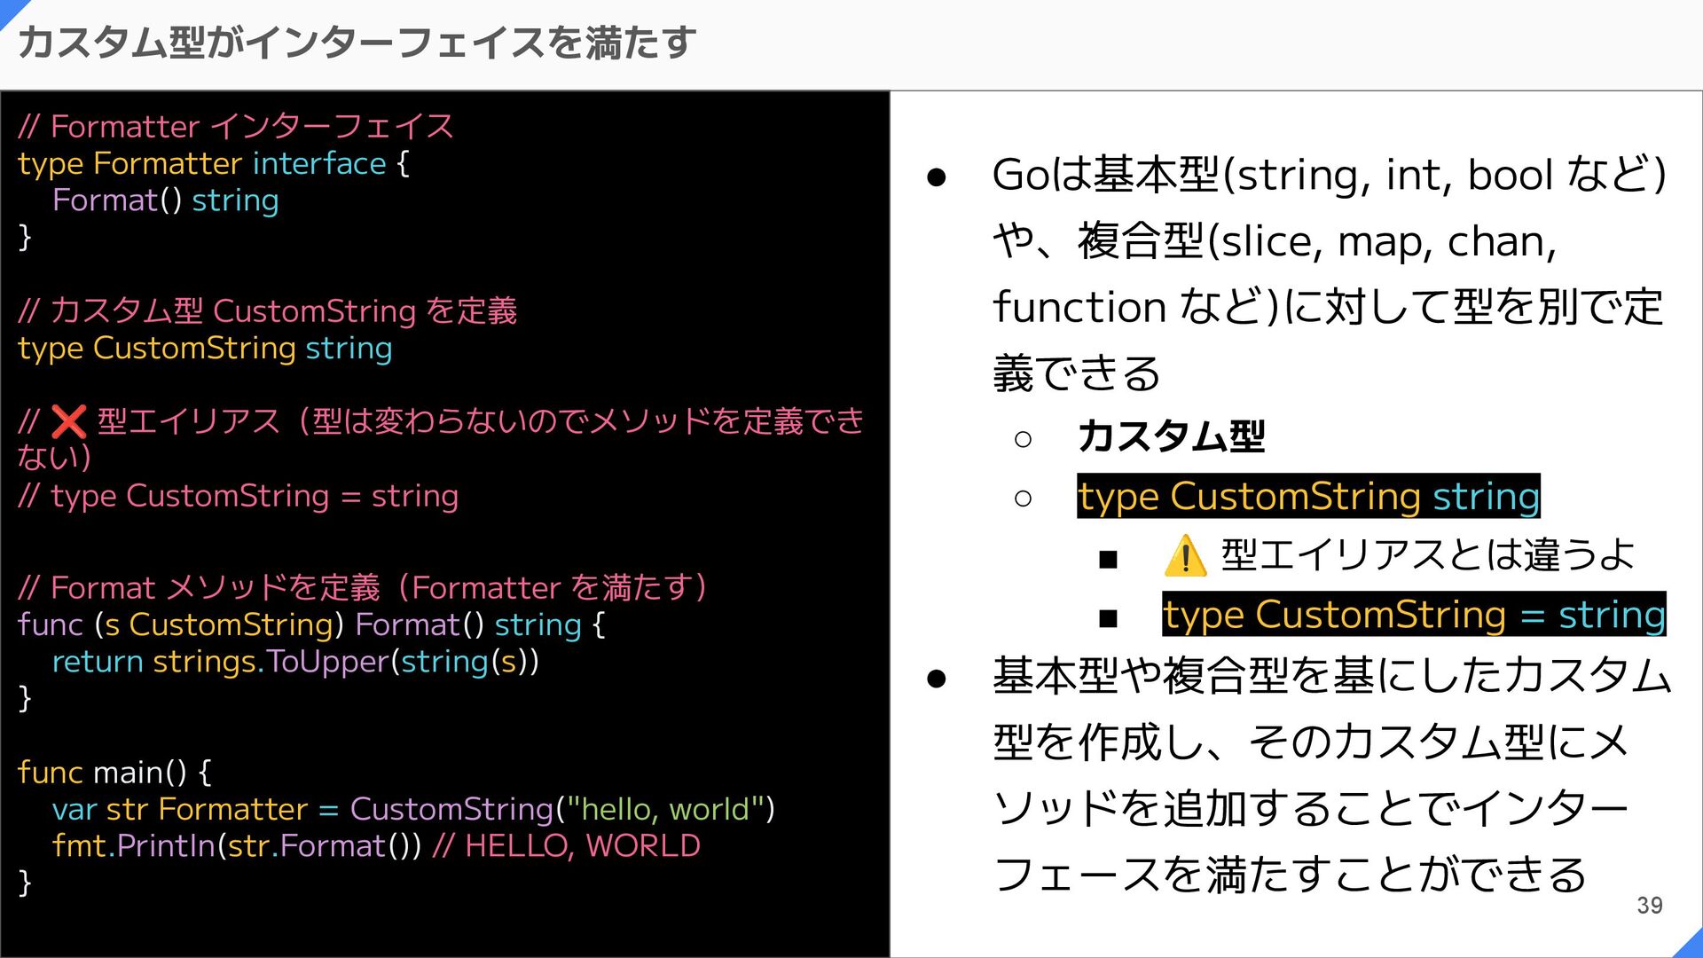Click the bold sub-bullet カスタム型
1703x958 pixels.
(1171, 437)
